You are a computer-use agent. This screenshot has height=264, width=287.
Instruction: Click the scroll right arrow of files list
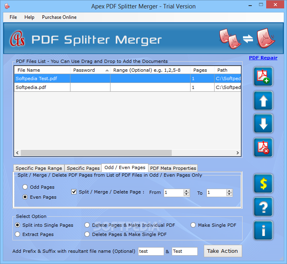tap(238, 153)
